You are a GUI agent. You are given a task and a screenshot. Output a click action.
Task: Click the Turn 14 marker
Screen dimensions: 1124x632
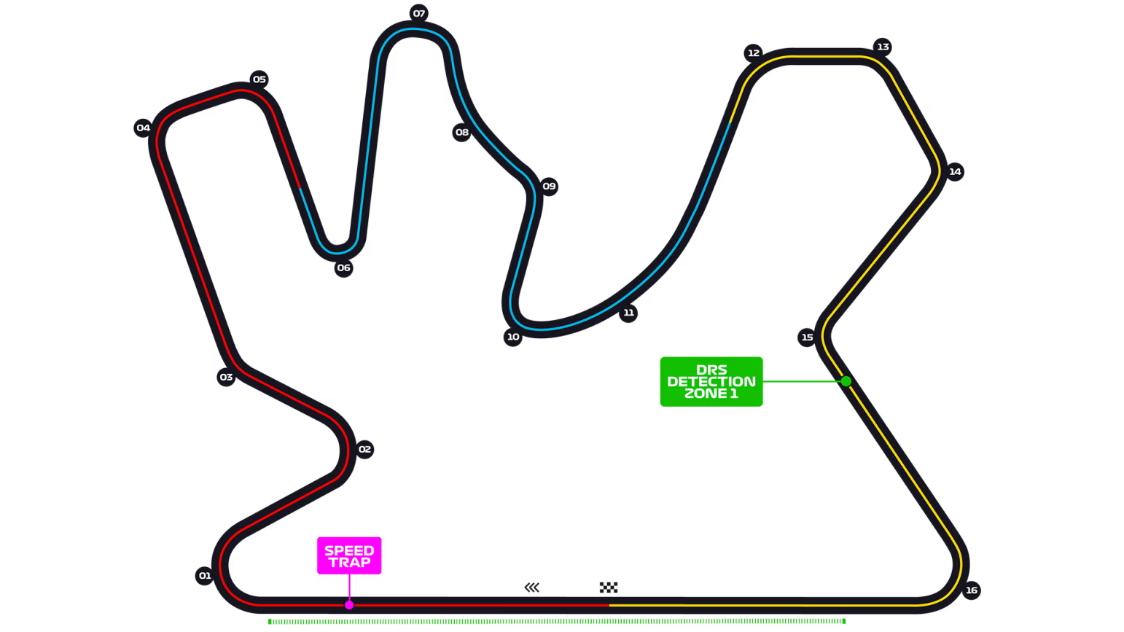956,172
